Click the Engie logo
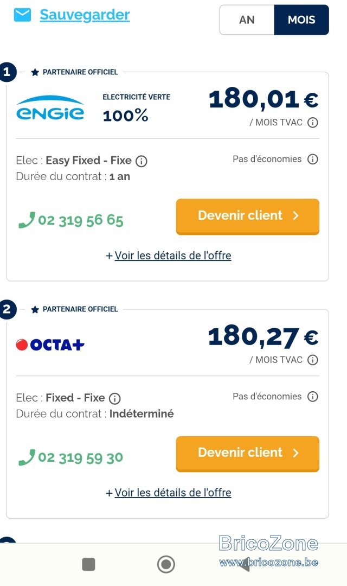Image resolution: width=347 pixels, height=586 pixels. [x=50, y=108]
